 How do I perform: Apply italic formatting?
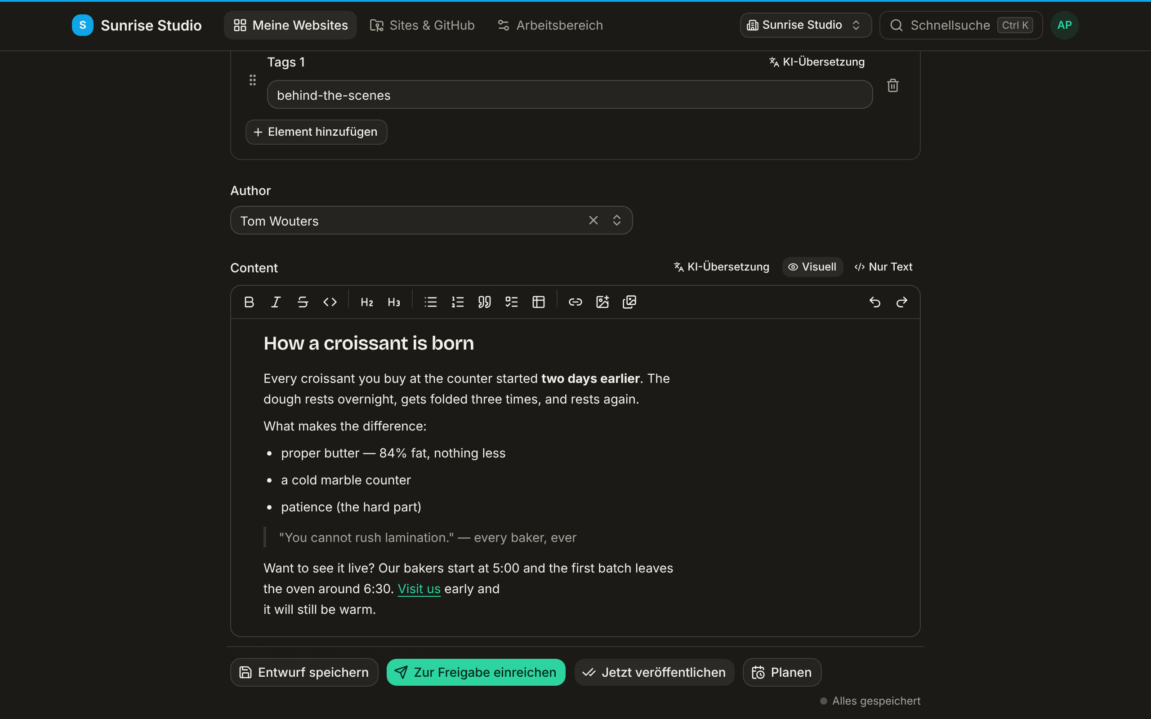pos(276,302)
